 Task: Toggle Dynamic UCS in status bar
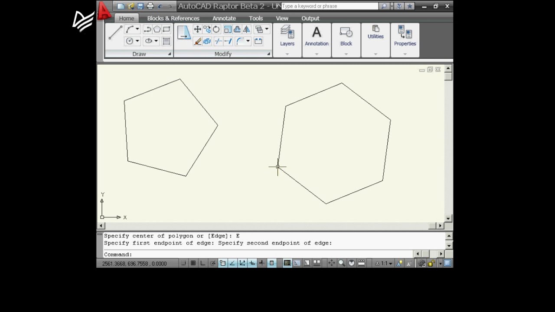point(242,263)
